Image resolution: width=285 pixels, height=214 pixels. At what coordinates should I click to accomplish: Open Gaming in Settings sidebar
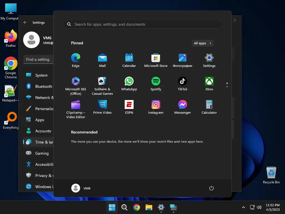pyautogui.click(x=38, y=153)
